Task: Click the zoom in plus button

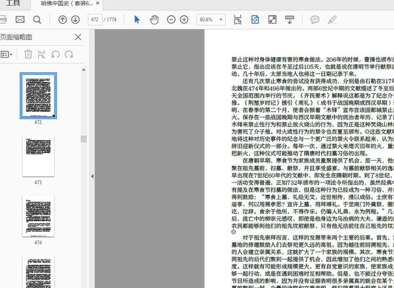Action: (184, 20)
